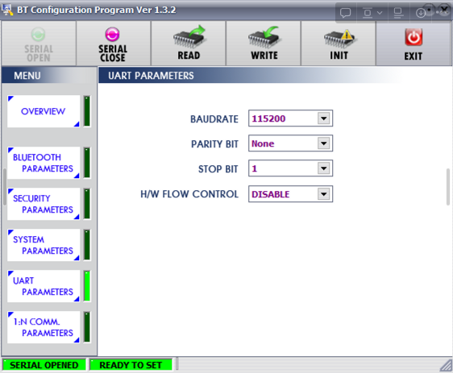Click the READ chip icon button
This screenshot has height=373, width=453.
coord(189,44)
